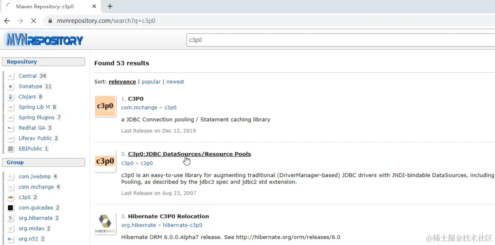Image resolution: width=495 pixels, height=245 pixels.
Task: Stop page loading with the X button
Action: 34,21
